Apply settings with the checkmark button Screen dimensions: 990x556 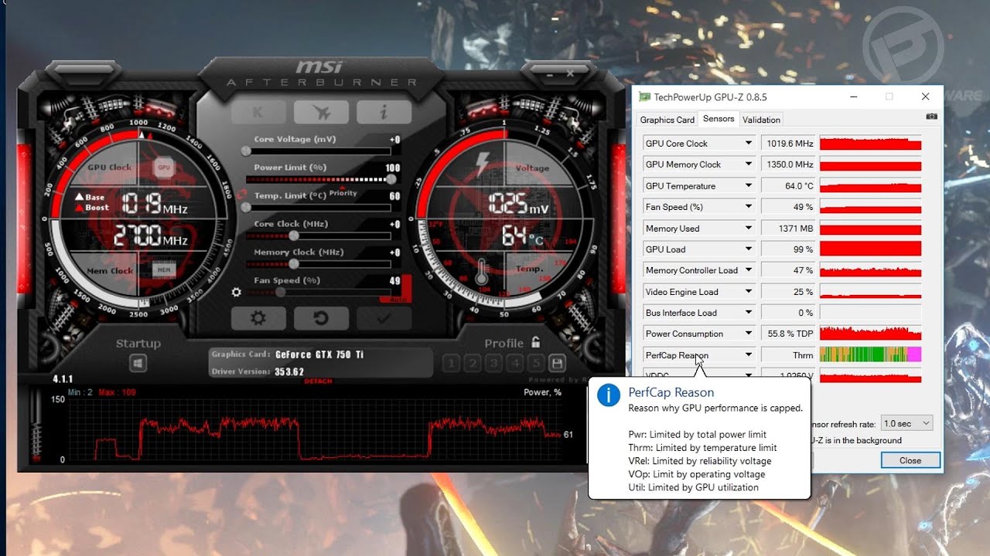tap(384, 317)
